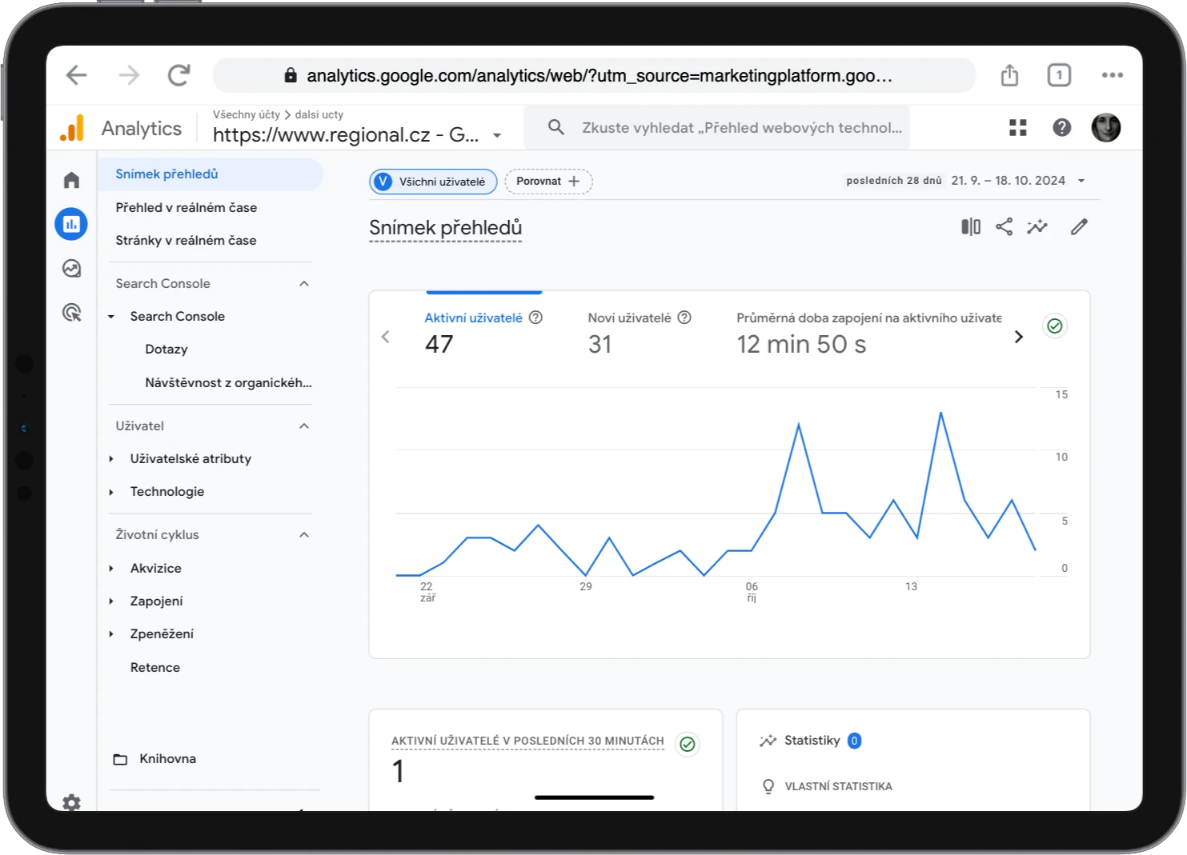Go to Home via the house icon
Screen dimensions: 1187x855
click(x=71, y=180)
